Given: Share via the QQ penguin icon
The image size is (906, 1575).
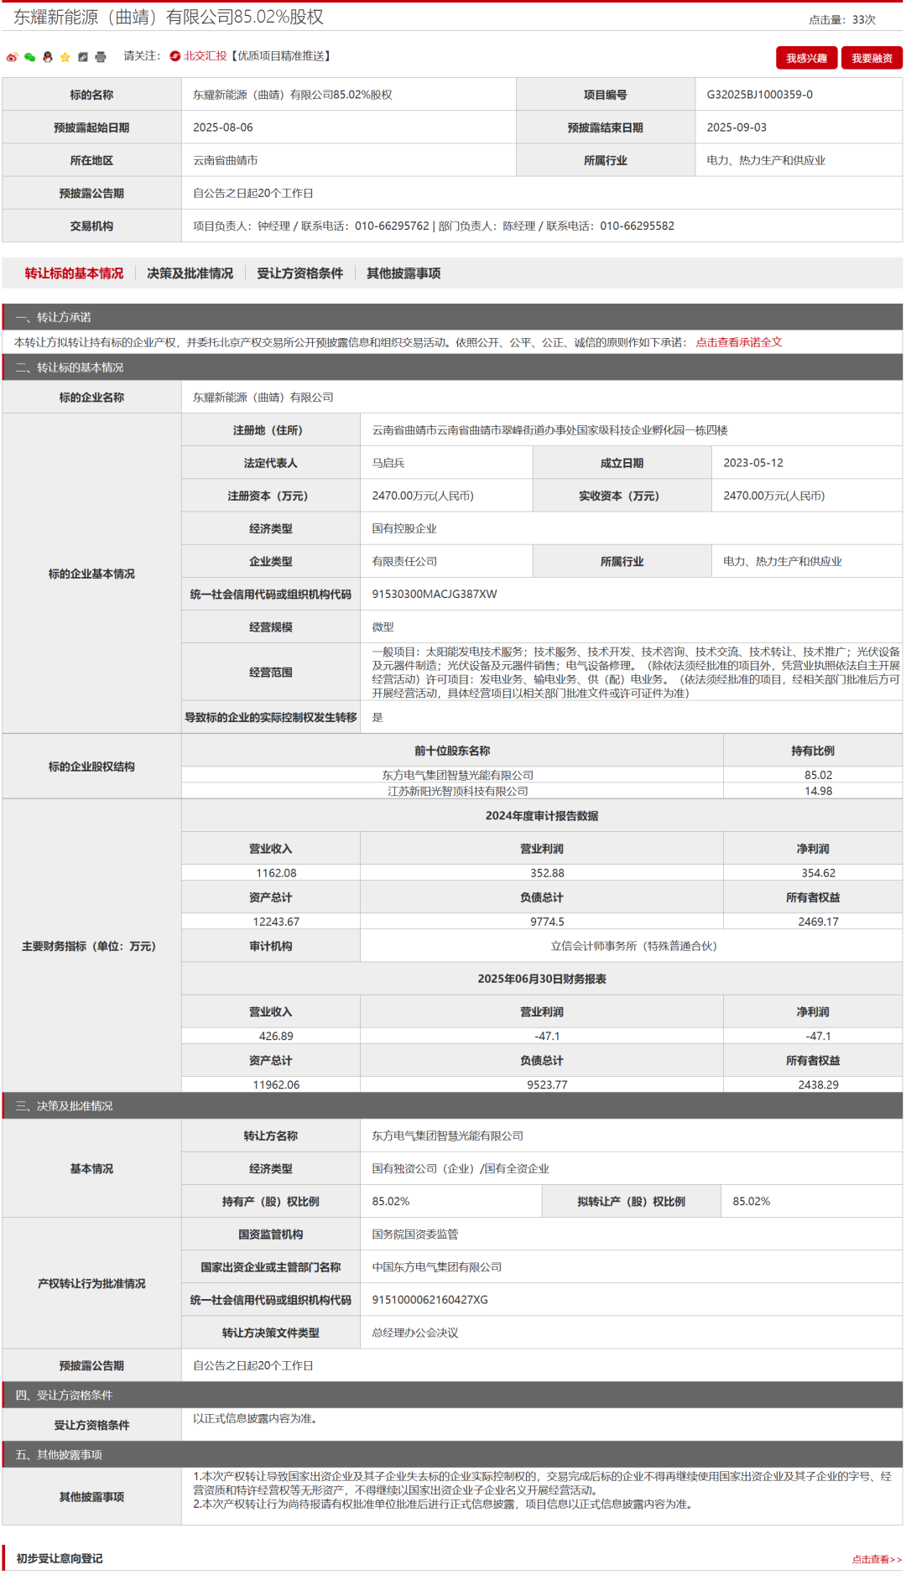Looking at the screenshot, I should (x=47, y=57).
